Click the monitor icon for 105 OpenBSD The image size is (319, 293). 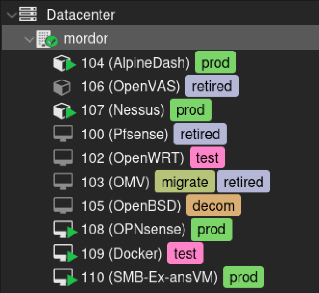point(62,205)
